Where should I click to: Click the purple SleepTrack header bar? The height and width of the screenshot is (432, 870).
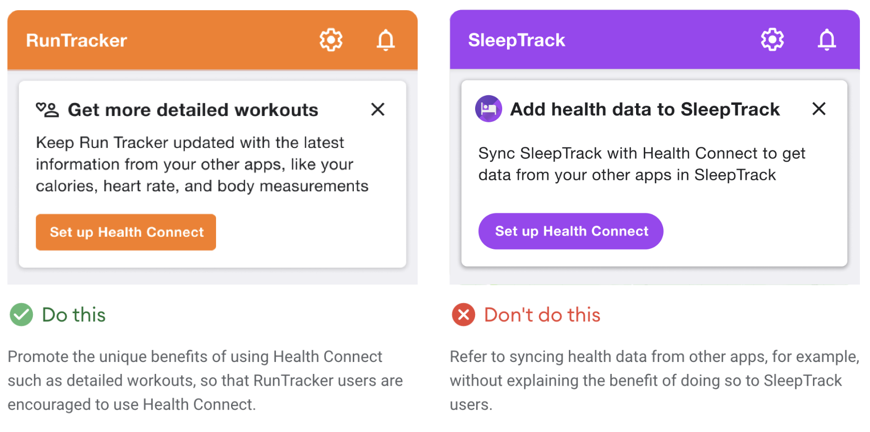(652, 40)
